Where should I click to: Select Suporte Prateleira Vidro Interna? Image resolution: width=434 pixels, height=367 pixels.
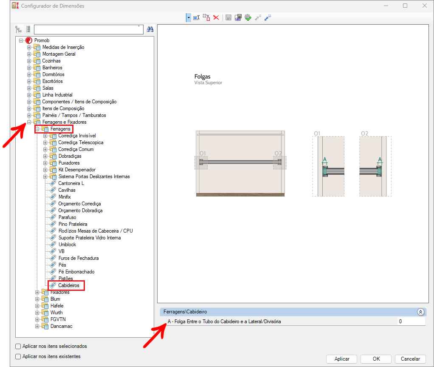[x=90, y=238]
